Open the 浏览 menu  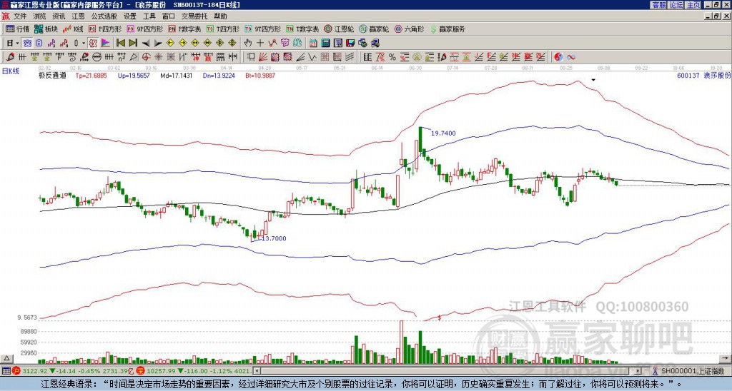(x=40, y=16)
